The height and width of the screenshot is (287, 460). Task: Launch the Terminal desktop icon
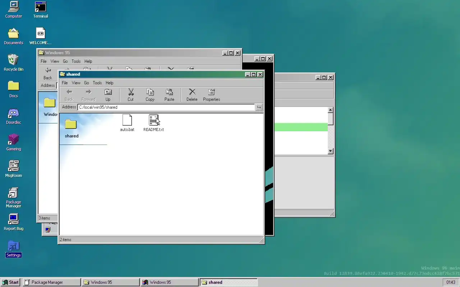pyautogui.click(x=41, y=10)
